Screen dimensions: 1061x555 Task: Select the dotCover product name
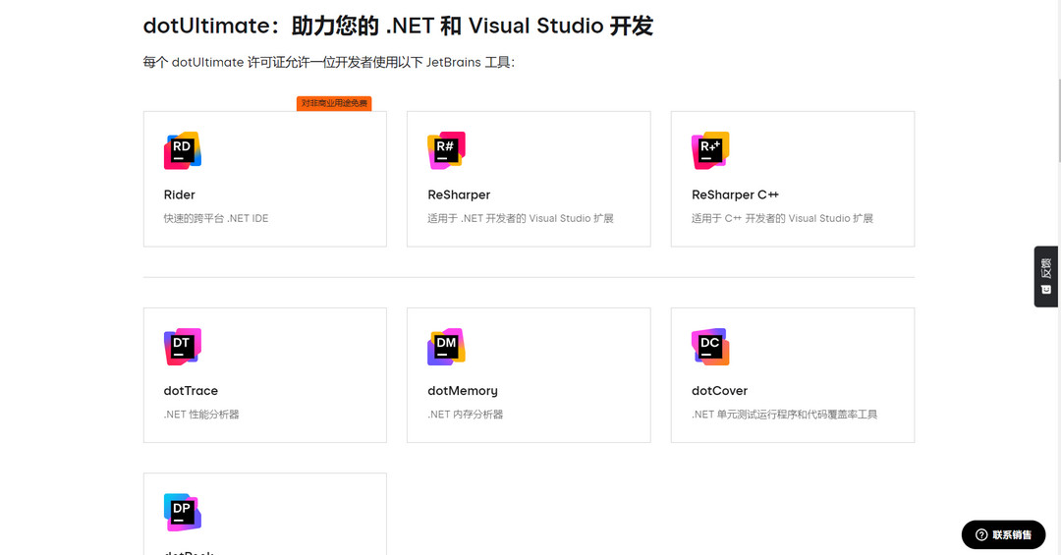(719, 391)
